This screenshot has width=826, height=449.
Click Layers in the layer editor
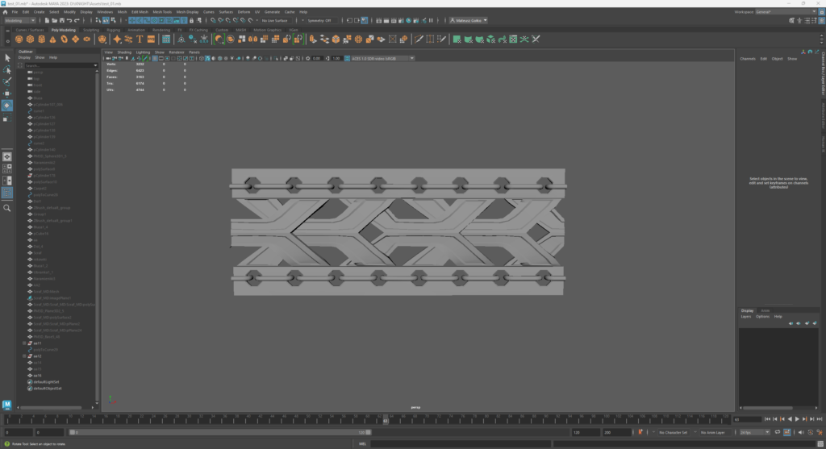[746, 316]
